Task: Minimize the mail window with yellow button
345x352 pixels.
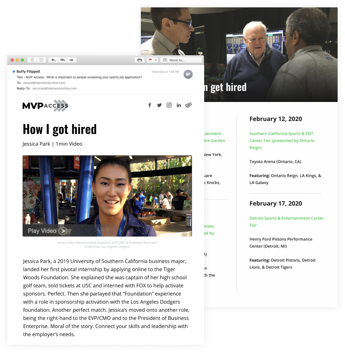Action: click(17, 60)
